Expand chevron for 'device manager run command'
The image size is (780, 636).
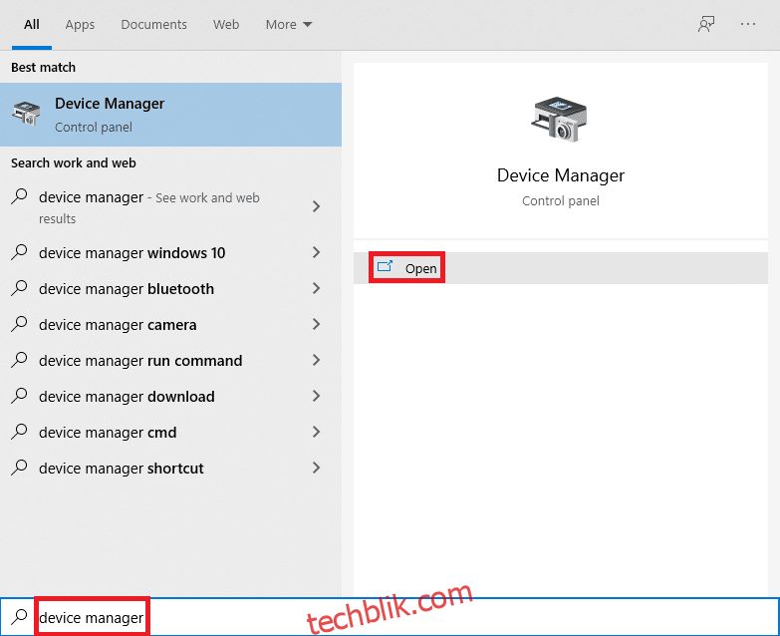316,360
